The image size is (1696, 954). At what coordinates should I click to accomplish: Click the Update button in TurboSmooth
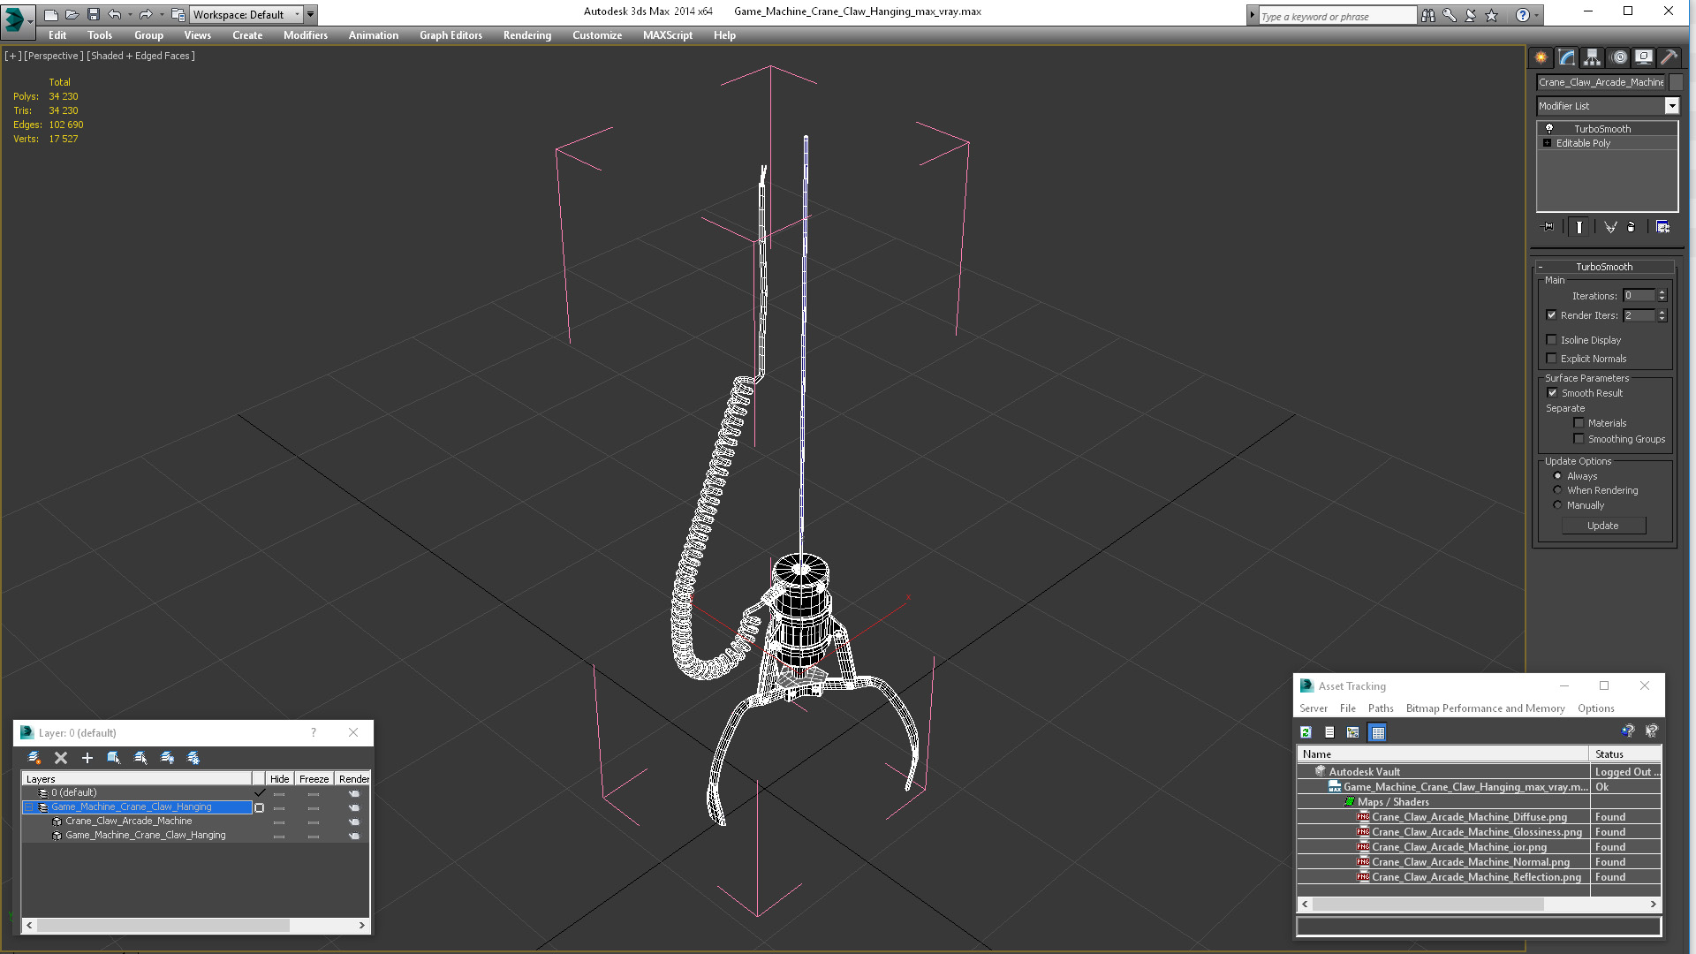pos(1602,526)
